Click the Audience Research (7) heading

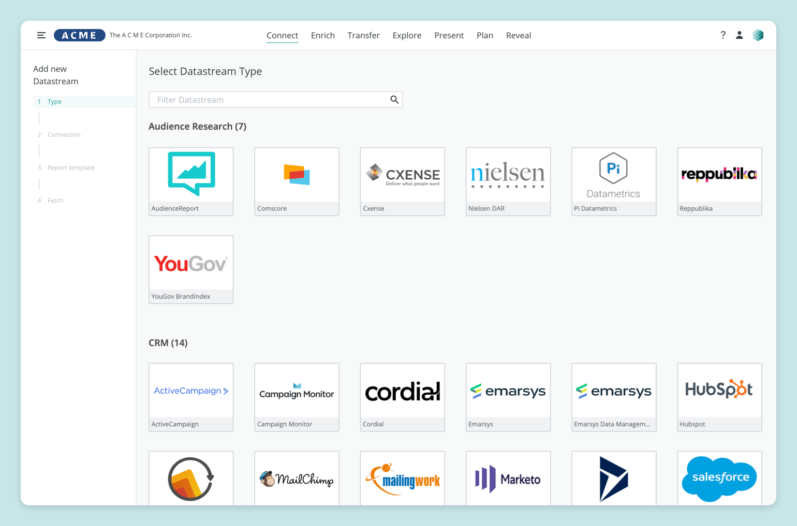[197, 127]
